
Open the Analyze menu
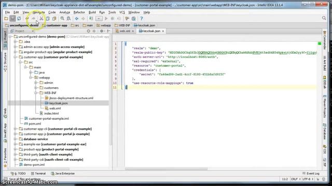(64, 12)
